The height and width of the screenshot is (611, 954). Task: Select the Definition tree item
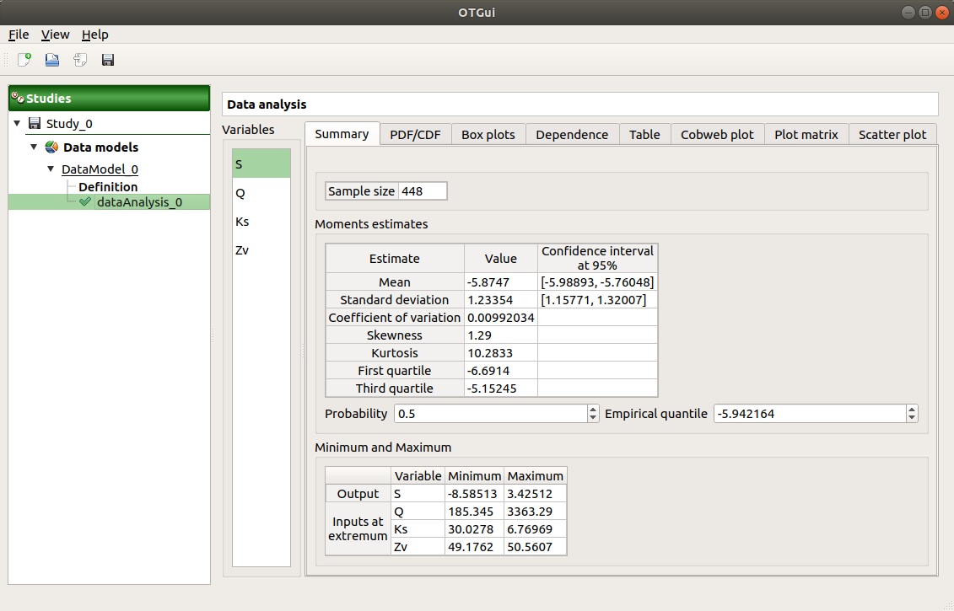tap(108, 187)
